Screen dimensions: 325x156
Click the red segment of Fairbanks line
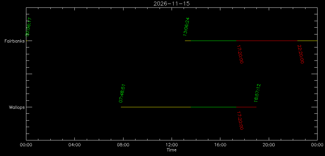pyautogui.click(x=267, y=41)
